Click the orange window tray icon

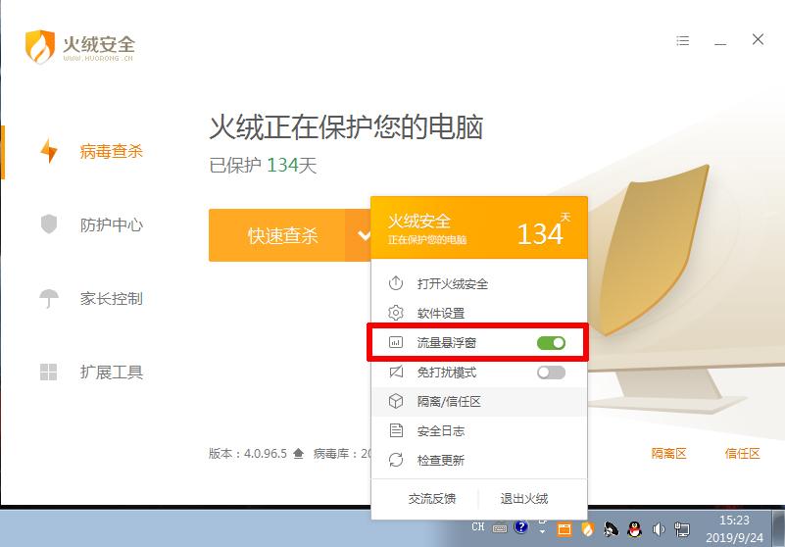[564, 529]
